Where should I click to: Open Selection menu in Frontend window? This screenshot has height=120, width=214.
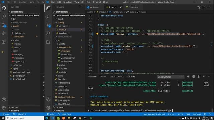(68, 2)
